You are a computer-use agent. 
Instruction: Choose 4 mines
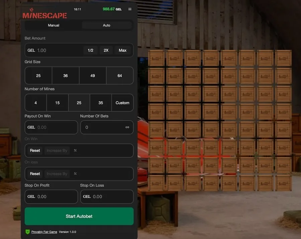tap(36, 103)
